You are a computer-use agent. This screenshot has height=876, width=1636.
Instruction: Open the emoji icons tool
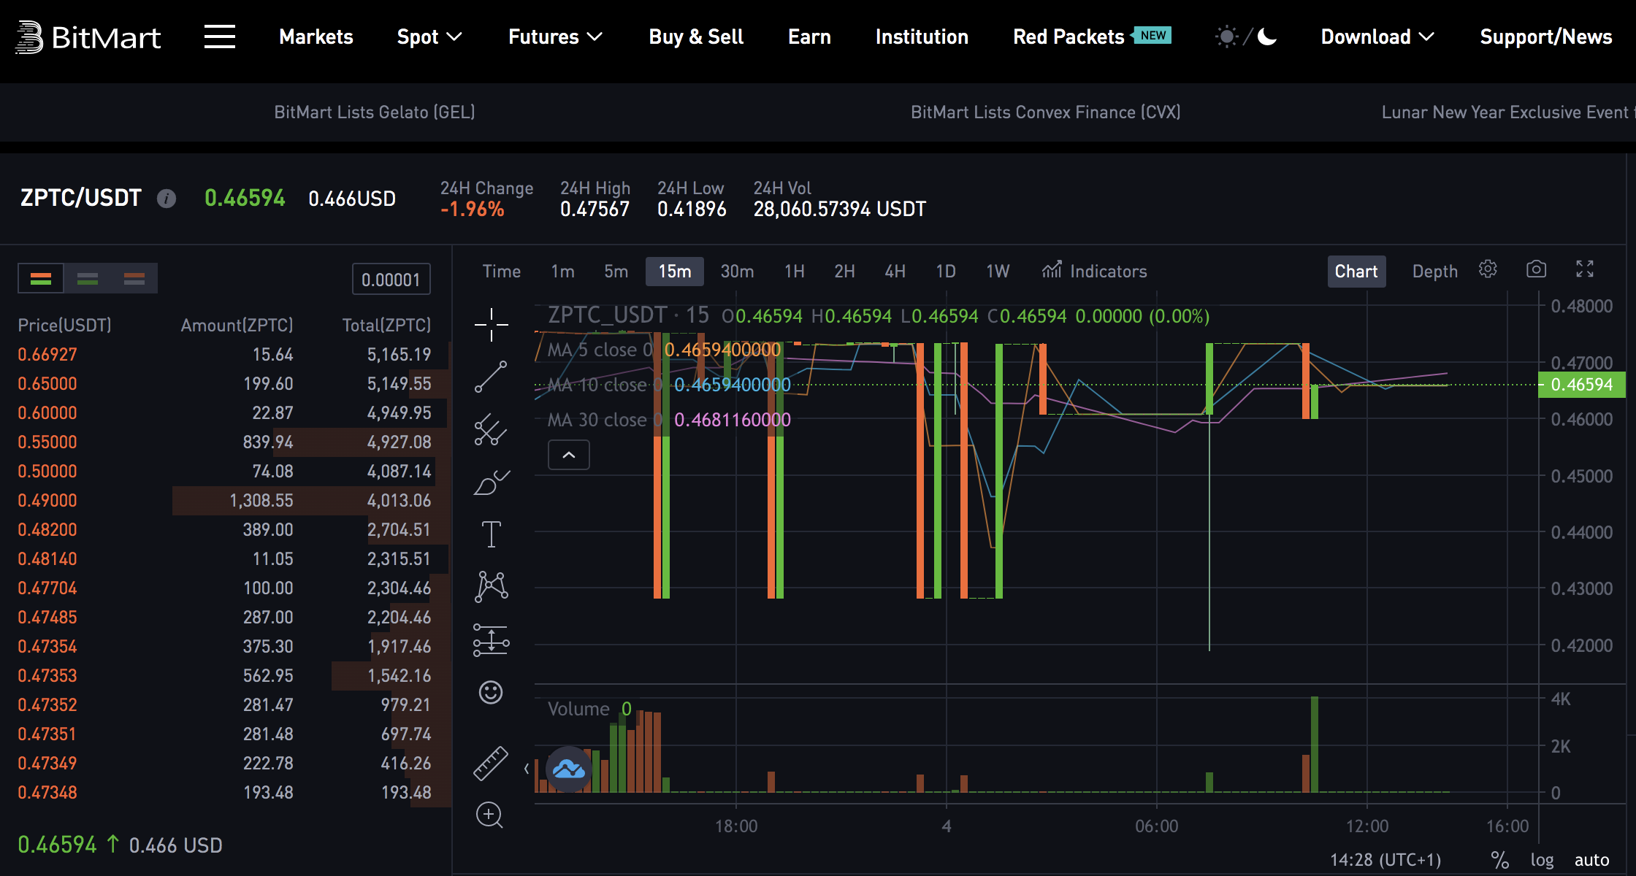(491, 692)
